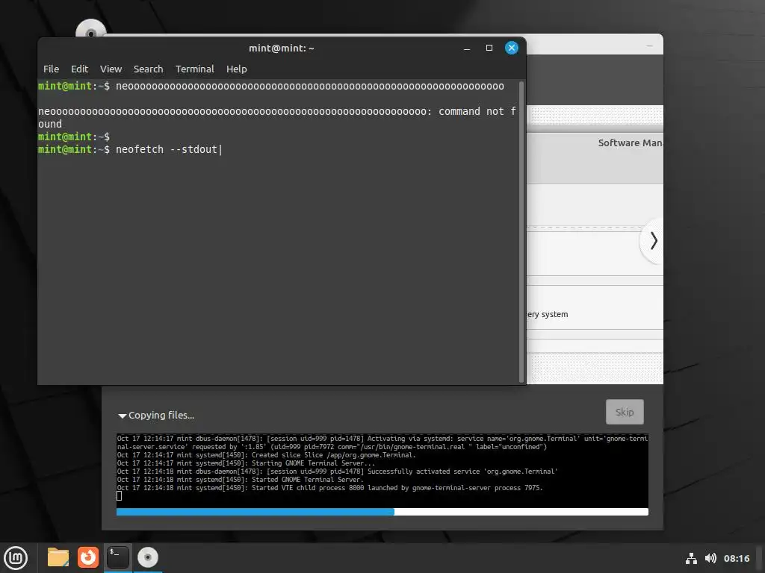Screen dimensions: 765x573
Task: Open the Search menu in Terminal
Action: [x=149, y=69]
